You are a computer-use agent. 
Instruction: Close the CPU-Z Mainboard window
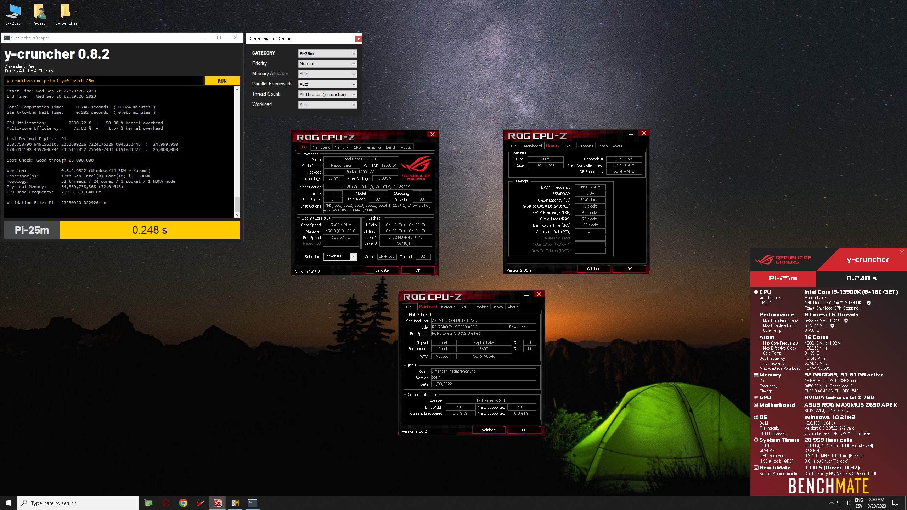[539, 294]
